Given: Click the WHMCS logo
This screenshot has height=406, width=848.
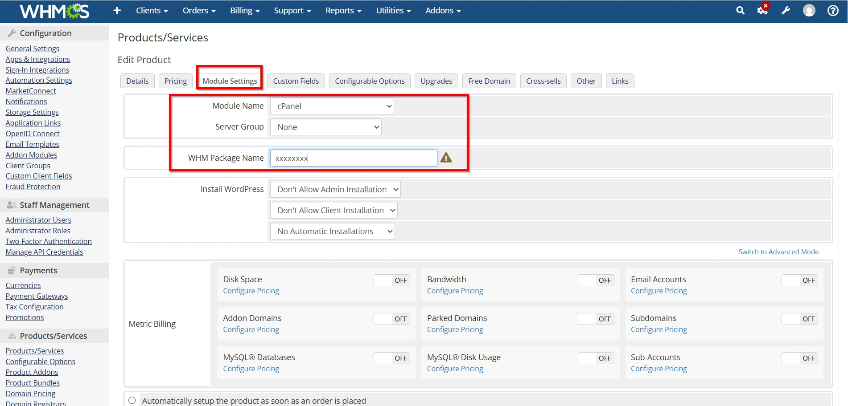Looking at the screenshot, I should tap(54, 11).
